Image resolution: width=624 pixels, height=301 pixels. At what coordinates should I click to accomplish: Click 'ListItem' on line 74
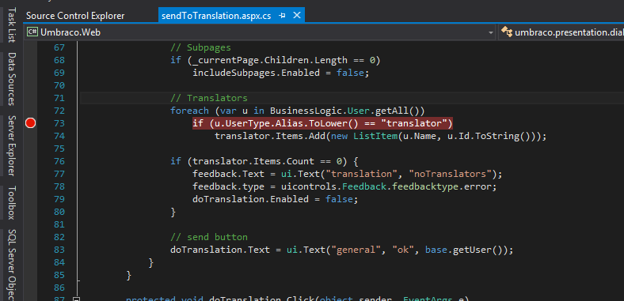(x=376, y=136)
